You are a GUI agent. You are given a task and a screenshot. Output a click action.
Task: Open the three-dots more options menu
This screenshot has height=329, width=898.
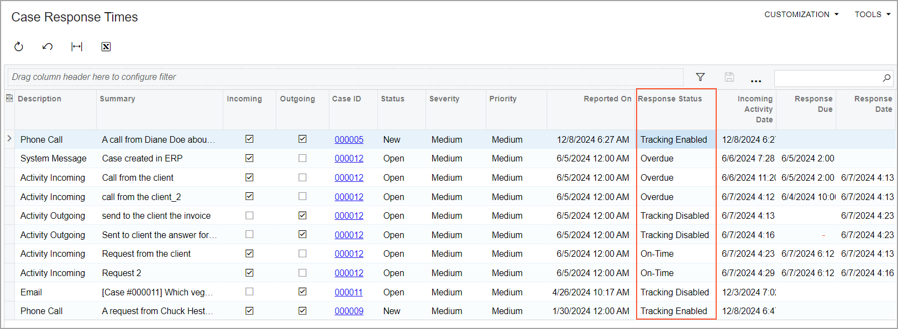pyautogui.click(x=756, y=78)
